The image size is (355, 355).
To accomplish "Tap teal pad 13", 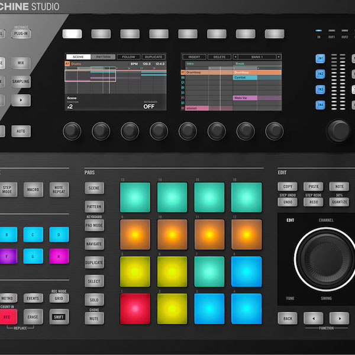I will coord(135,197).
